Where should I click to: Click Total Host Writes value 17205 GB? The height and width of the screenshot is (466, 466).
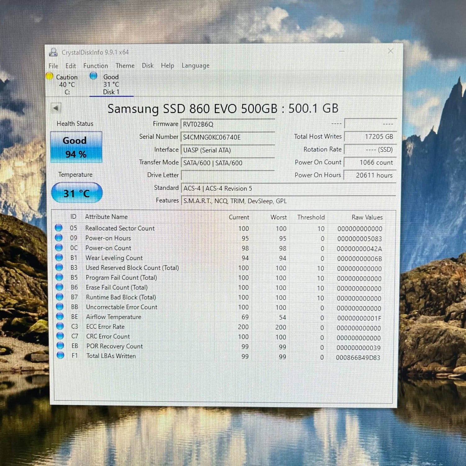click(x=370, y=136)
